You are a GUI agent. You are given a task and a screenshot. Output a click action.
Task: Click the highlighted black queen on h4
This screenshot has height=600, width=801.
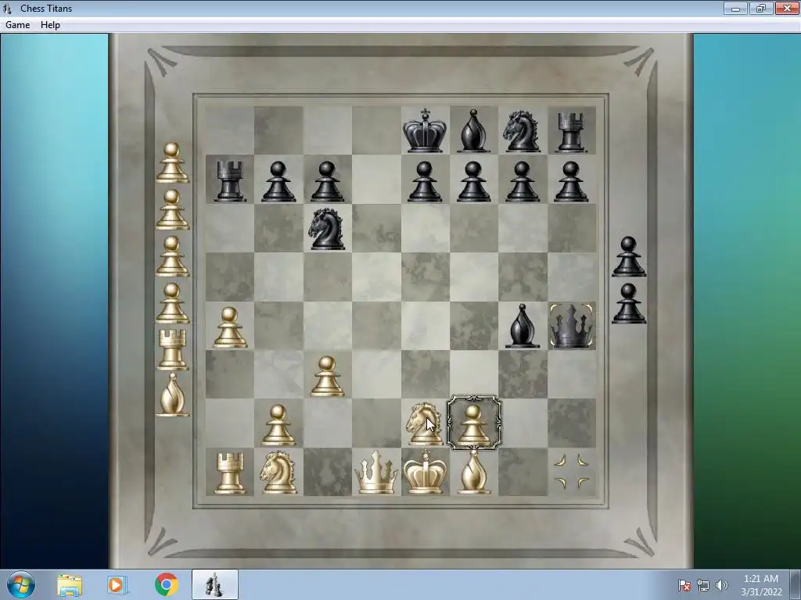tap(572, 326)
